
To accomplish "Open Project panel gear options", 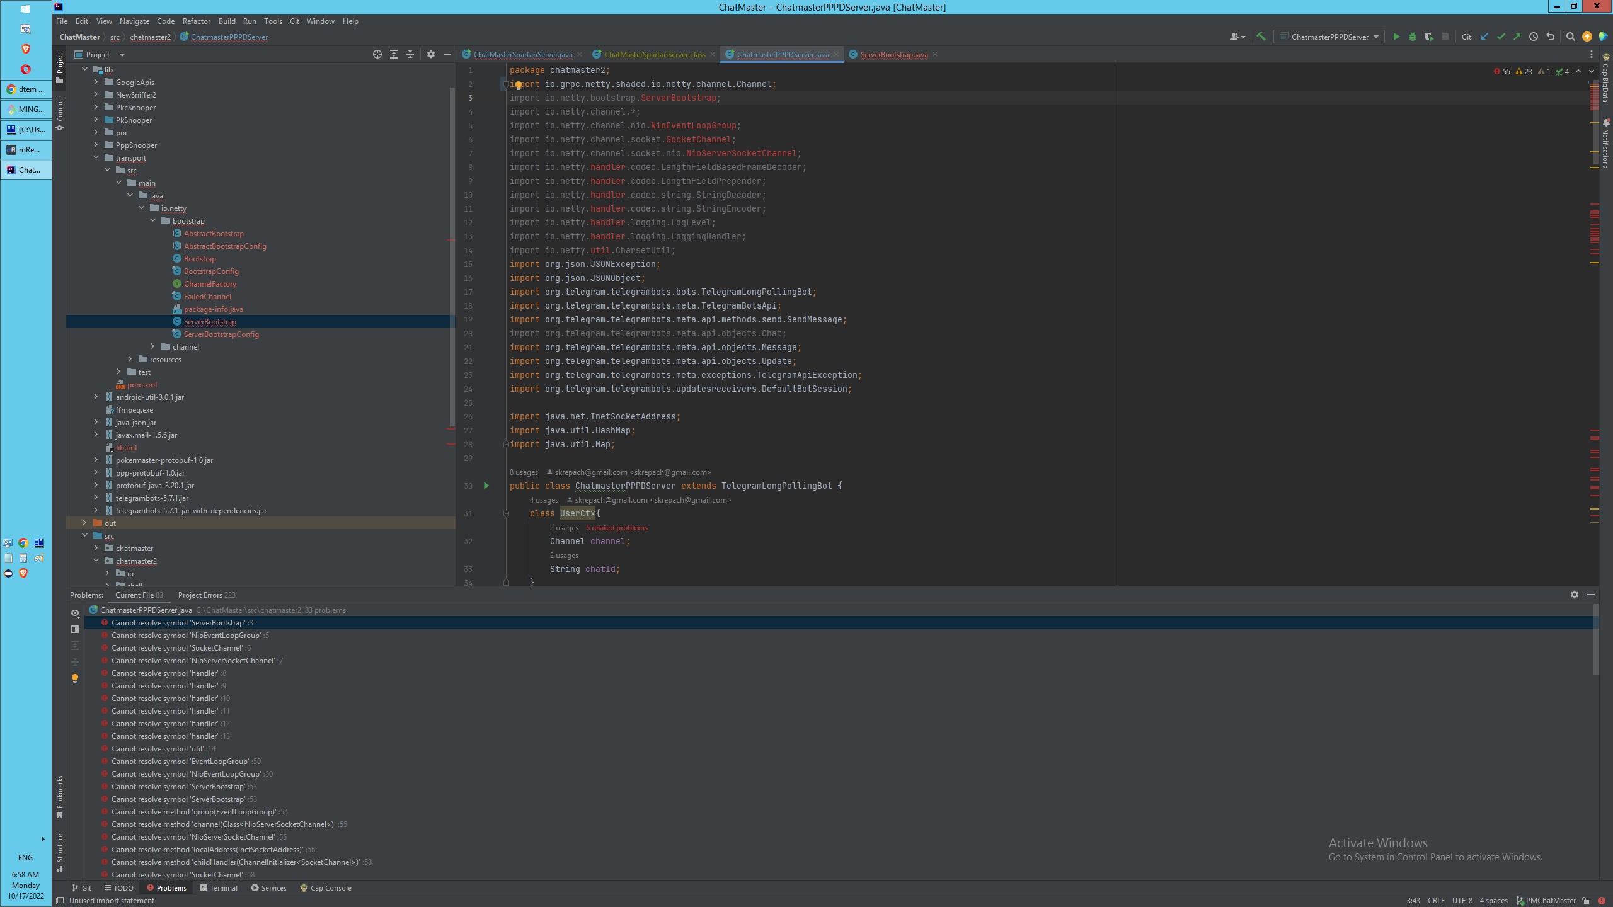I will (430, 55).
